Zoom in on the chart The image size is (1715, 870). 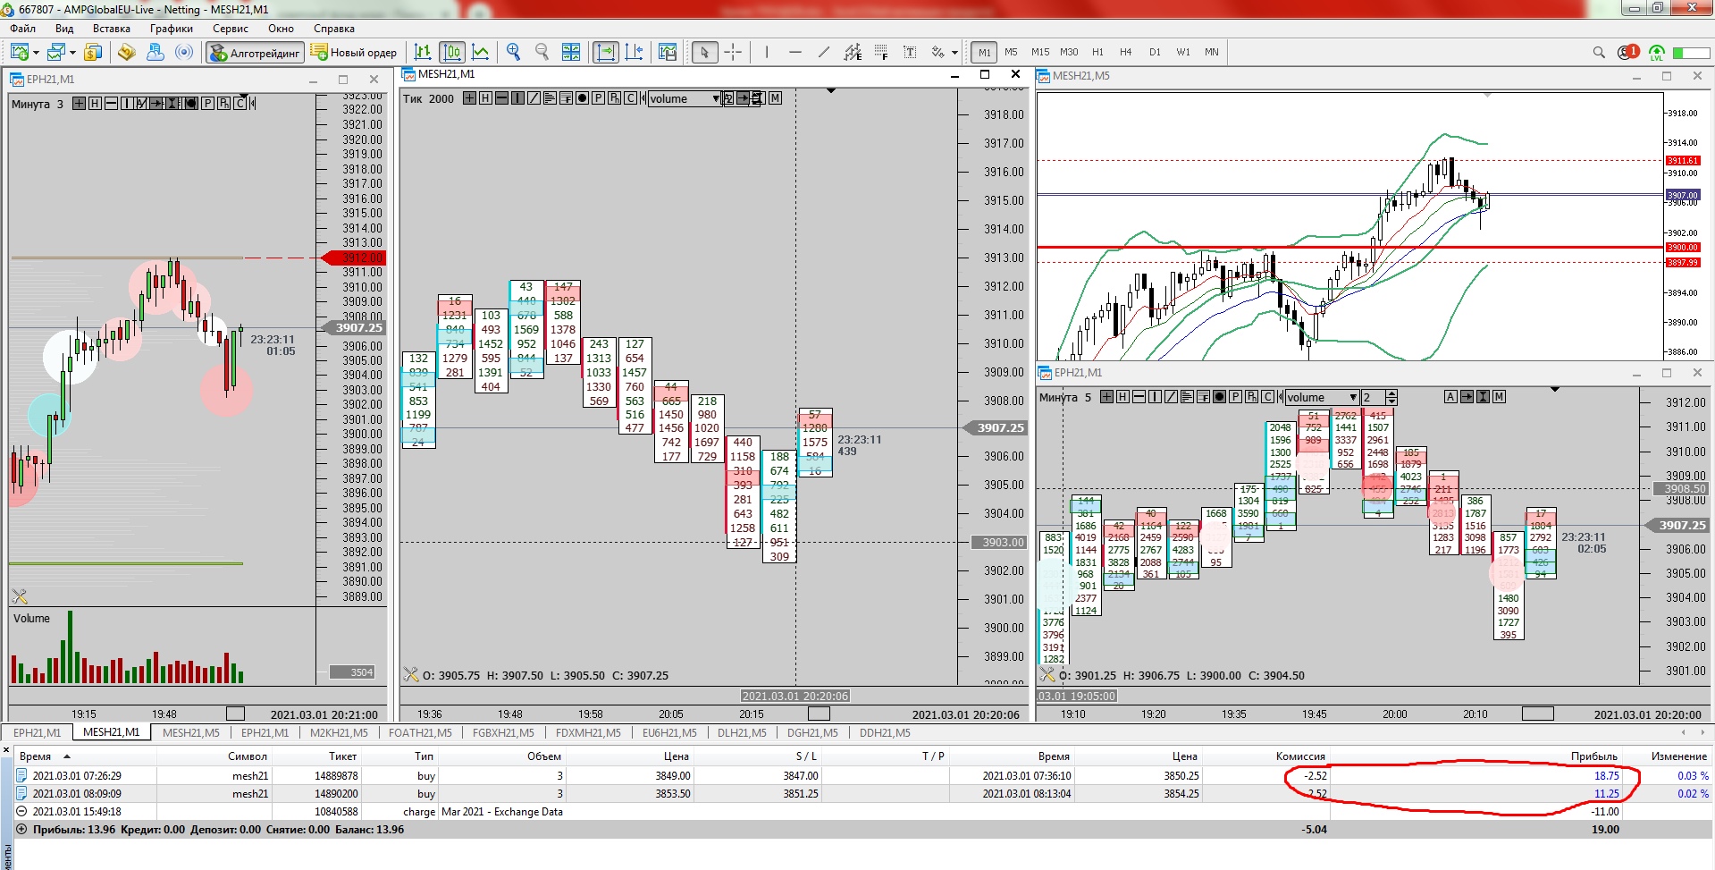click(x=513, y=52)
